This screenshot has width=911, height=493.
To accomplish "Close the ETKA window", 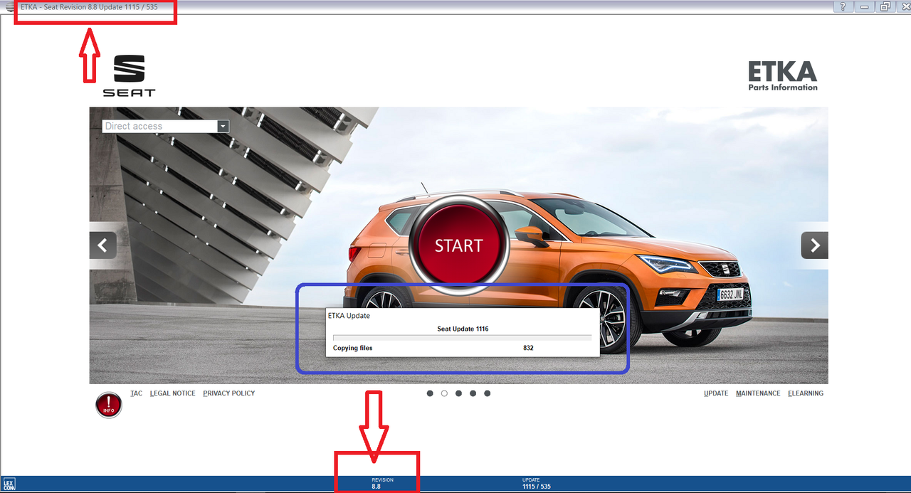I will tap(902, 6).
